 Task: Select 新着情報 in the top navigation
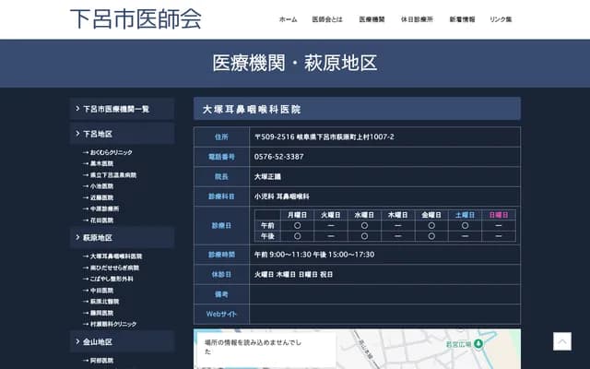462,19
